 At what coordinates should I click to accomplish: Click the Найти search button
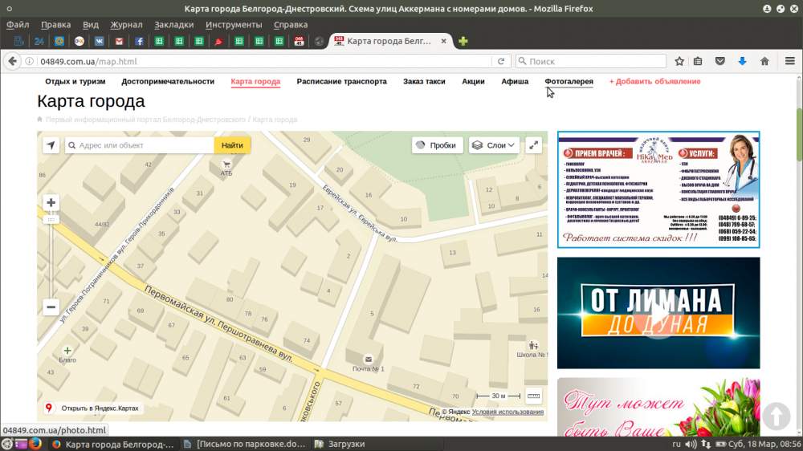(232, 145)
